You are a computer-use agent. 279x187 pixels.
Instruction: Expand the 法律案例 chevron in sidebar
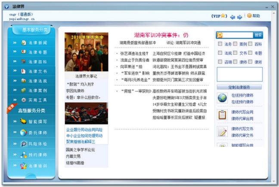point(15,90)
